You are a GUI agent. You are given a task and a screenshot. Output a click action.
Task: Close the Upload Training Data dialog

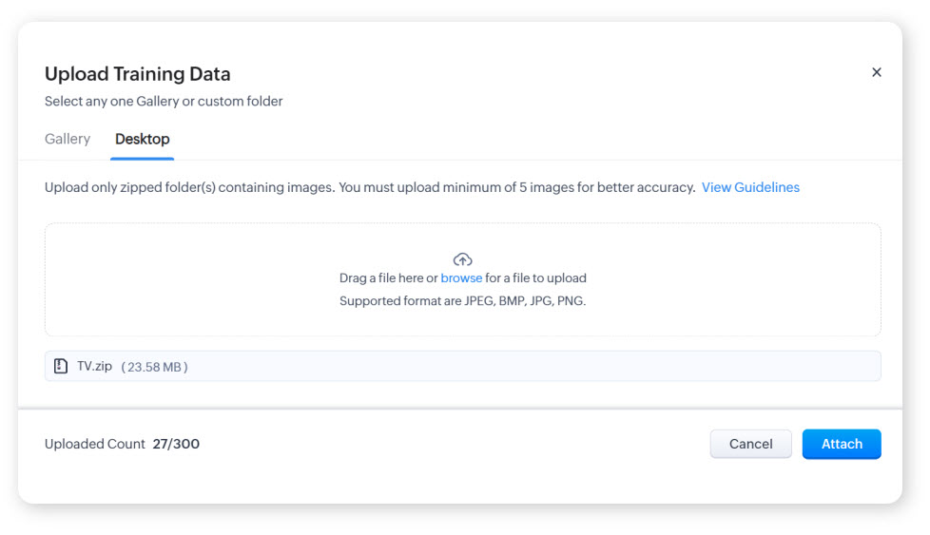point(876,72)
